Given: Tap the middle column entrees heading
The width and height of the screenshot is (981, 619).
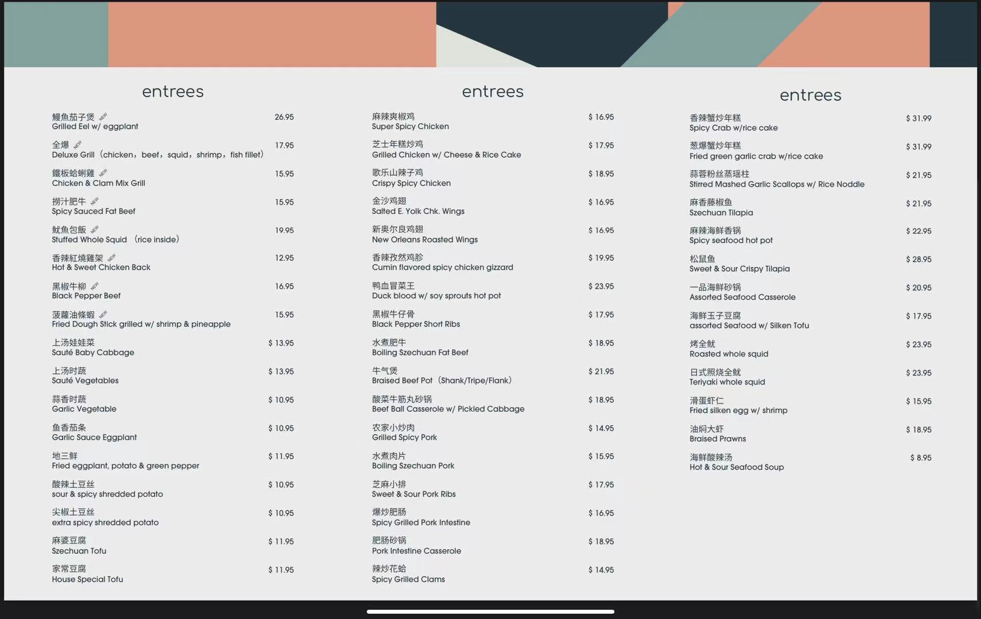Looking at the screenshot, I should coord(492,92).
